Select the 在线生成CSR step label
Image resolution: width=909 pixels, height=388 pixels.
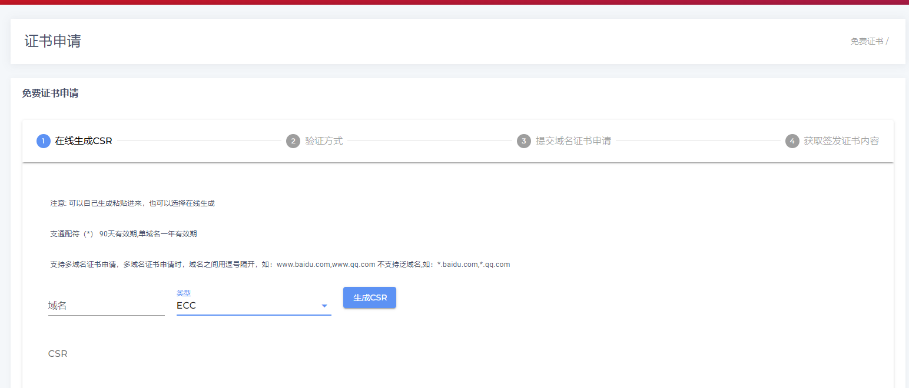pos(84,141)
